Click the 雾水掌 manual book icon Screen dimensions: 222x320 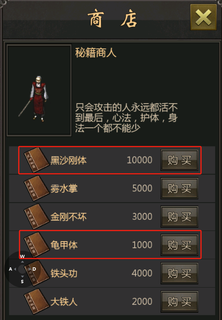(x=37, y=189)
